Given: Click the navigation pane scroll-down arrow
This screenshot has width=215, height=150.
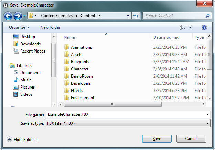Looking at the screenshot, I should pos(54,104).
